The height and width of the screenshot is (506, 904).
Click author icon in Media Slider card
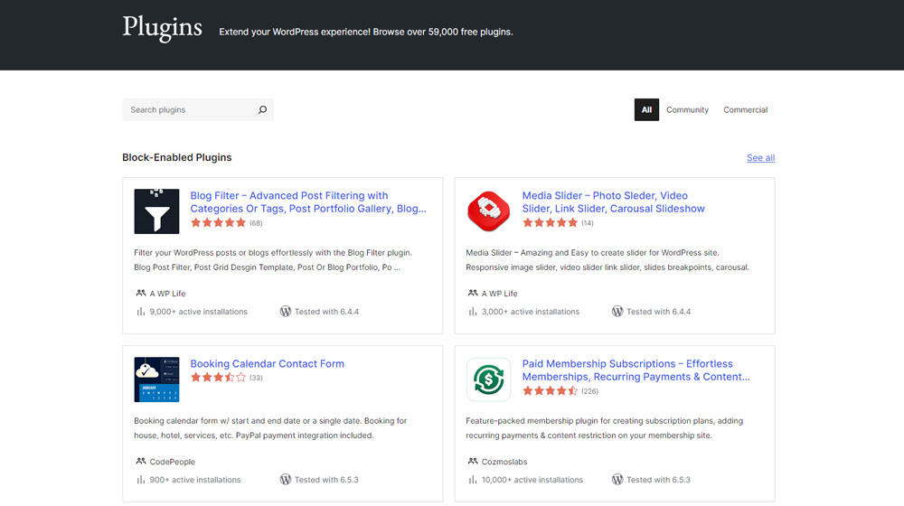473,294
